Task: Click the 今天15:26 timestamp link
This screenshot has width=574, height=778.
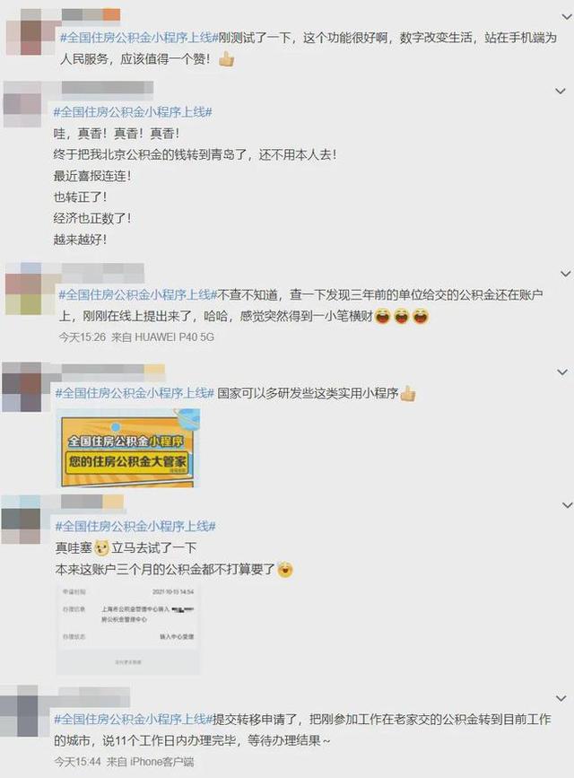Action: 83,337
